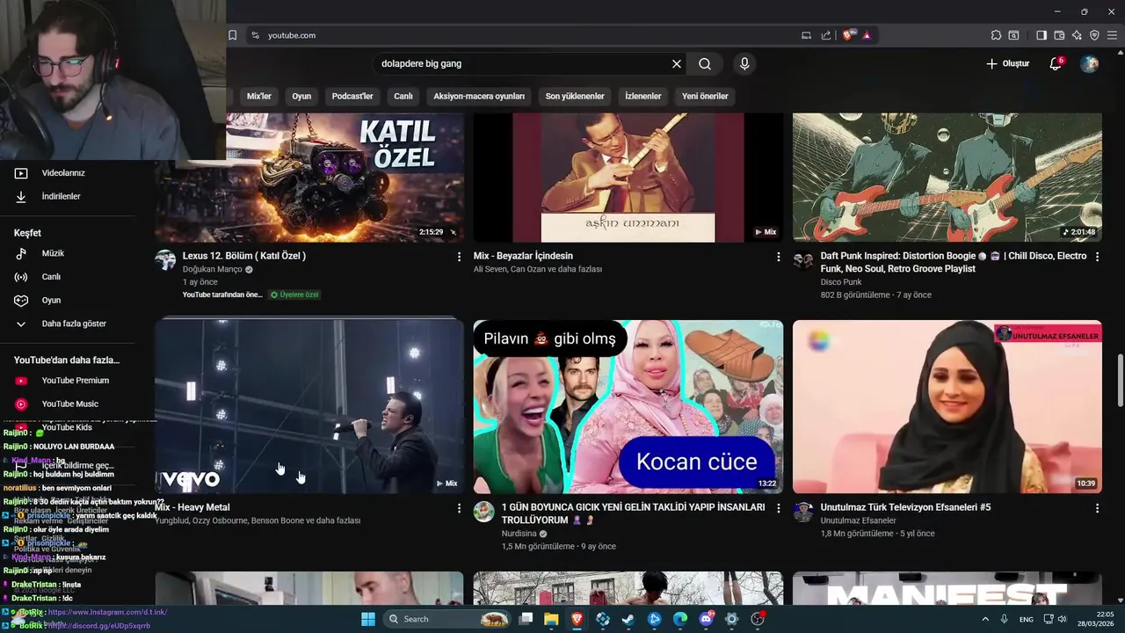Screen dimensions: 1125x633
Task: Toggle the browser sidebar panel
Action: coord(1042,35)
